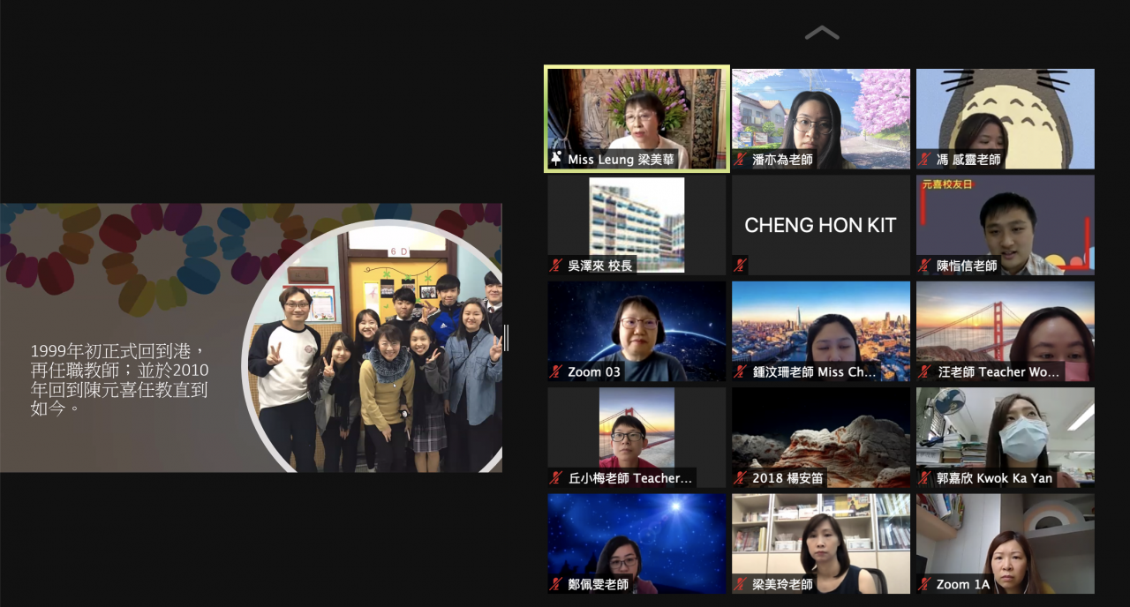Click the name label "Zoom 1A"

point(963,584)
